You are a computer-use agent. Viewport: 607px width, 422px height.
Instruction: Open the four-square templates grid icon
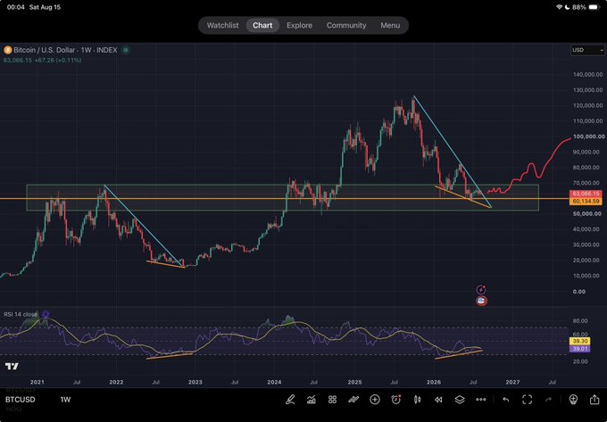(x=332, y=400)
